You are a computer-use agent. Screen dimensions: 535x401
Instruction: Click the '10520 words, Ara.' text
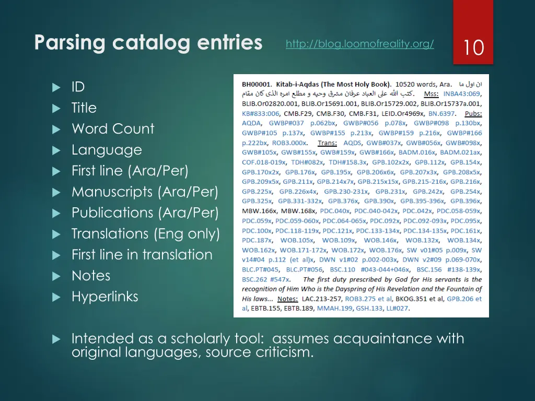point(423,85)
